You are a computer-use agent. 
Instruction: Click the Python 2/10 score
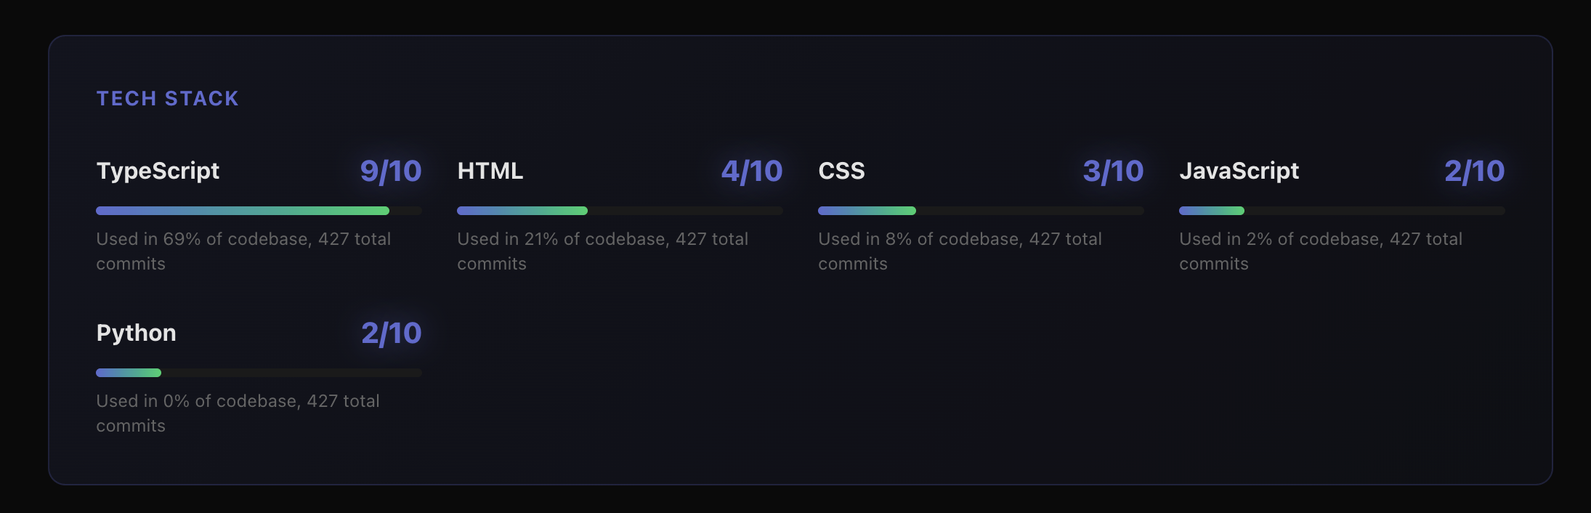391,334
